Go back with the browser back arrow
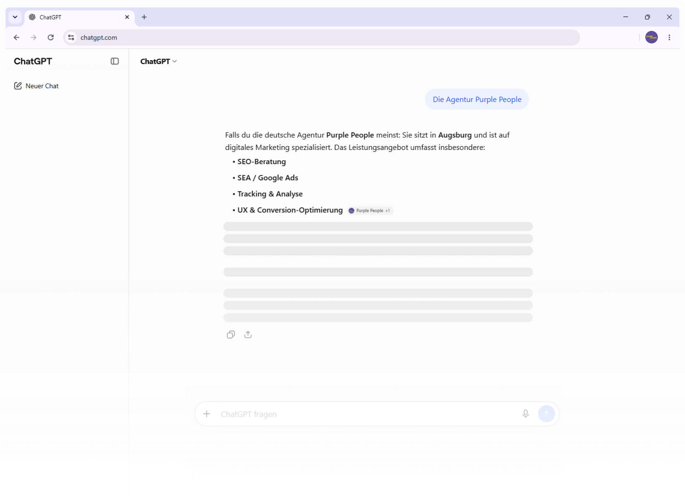 [17, 38]
